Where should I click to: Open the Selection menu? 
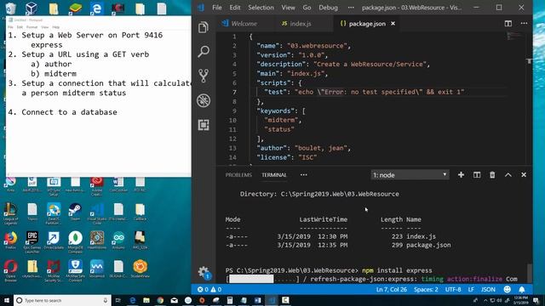[x=261, y=8]
